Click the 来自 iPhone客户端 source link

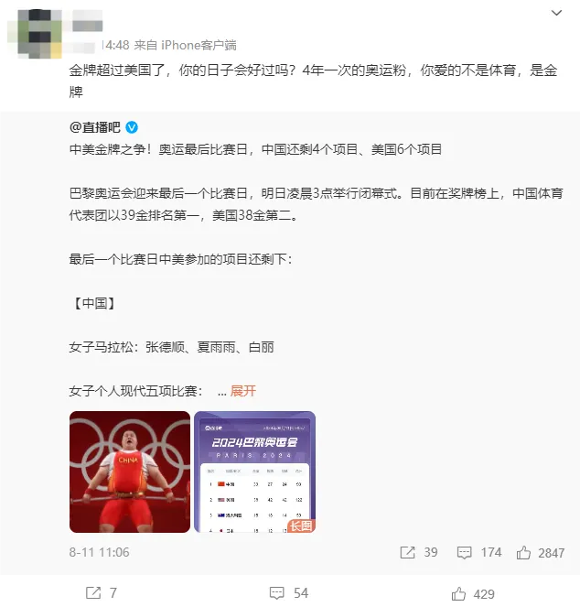(185, 45)
